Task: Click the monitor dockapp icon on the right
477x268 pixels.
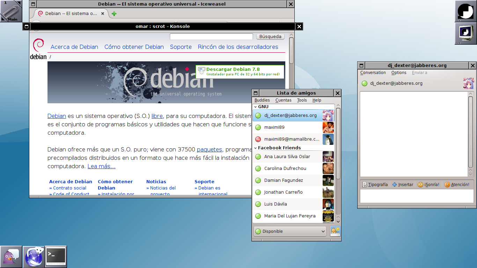Action: 466,33
